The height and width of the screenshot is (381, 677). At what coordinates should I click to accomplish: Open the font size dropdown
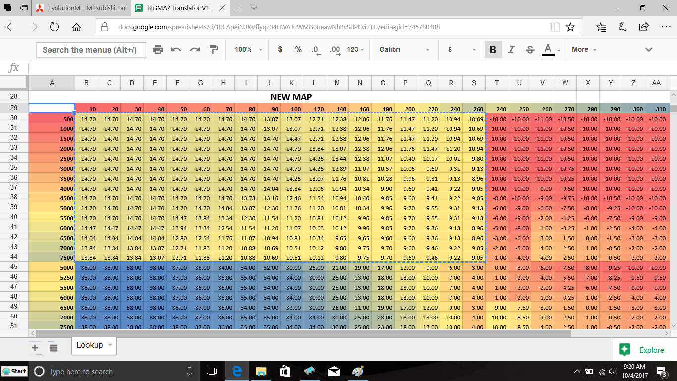(x=461, y=49)
